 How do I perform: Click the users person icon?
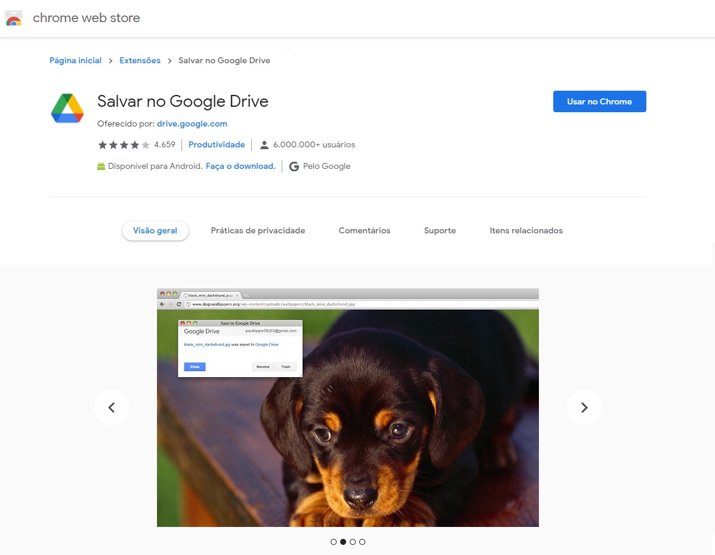click(264, 145)
